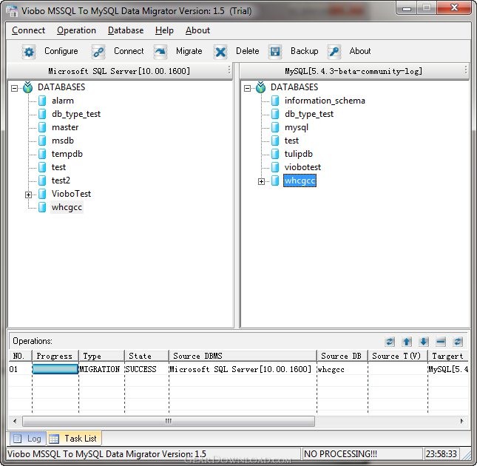This screenshot has height=466, width=477.
Task: Open the SQL Server panel options grip
Action: (229, 70)
